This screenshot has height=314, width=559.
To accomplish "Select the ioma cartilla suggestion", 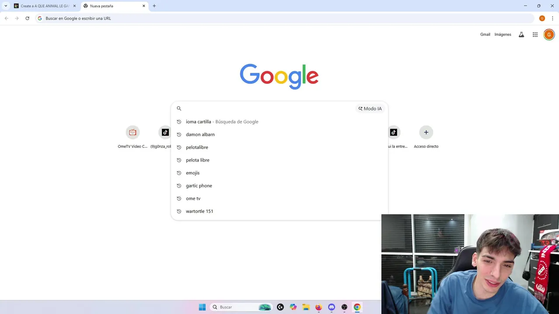I will click(279, 122).
